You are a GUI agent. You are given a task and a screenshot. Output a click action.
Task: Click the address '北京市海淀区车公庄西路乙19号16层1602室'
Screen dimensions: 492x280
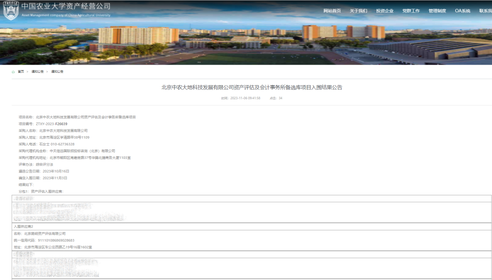(x=58, y=247)
